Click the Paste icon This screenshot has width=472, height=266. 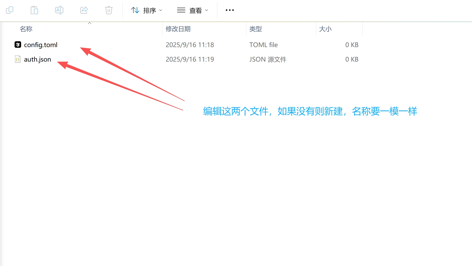[34, 10]
